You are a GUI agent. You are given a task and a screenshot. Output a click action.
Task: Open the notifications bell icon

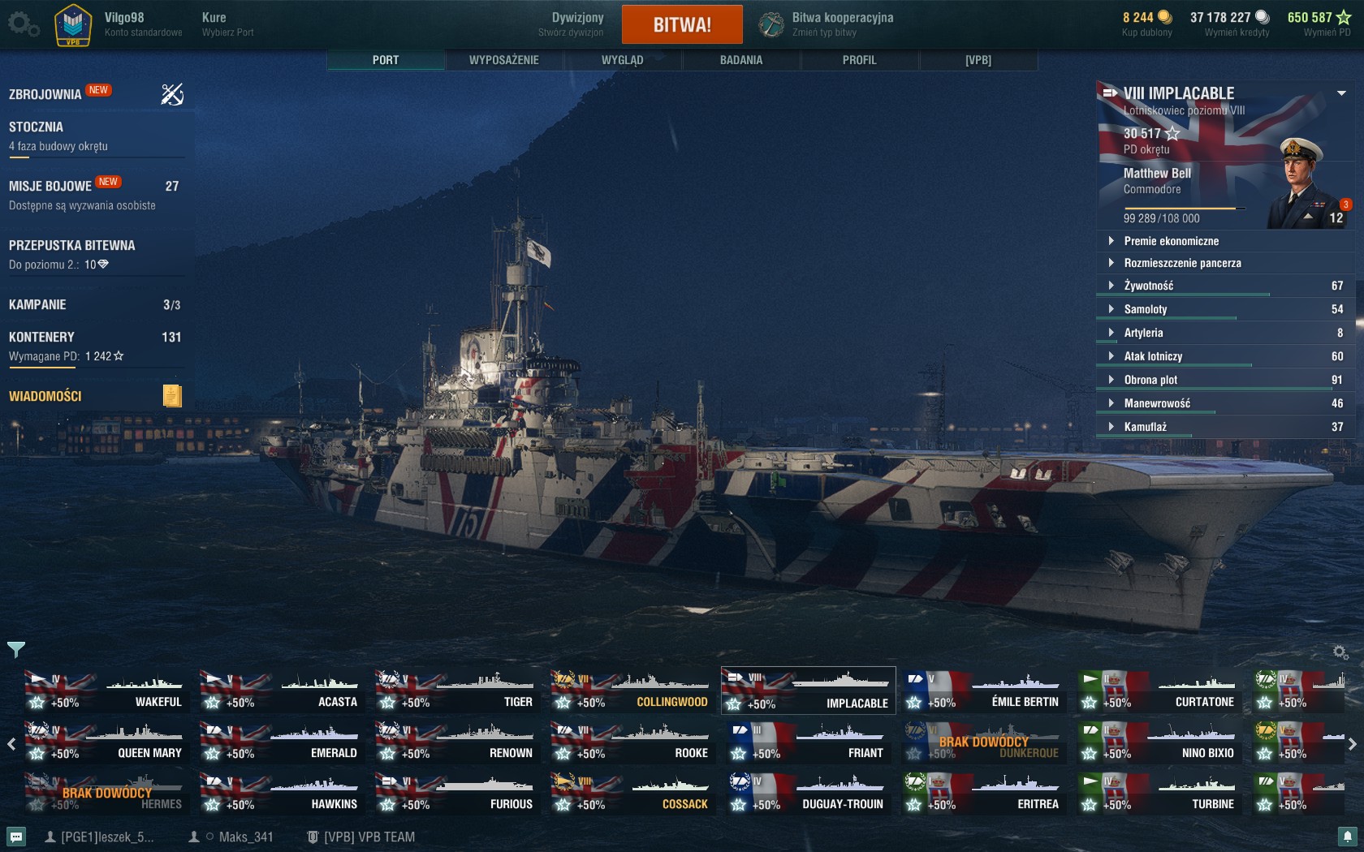click(1347, 837)
